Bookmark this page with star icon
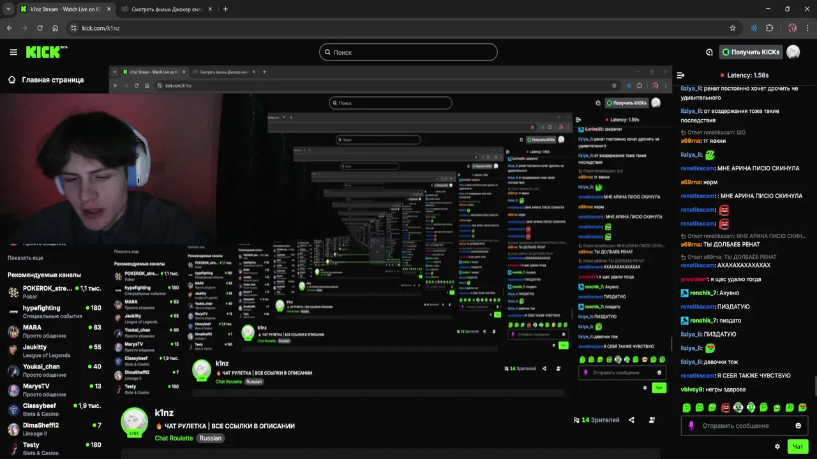The height and width of the screenshot is (459, 817). [x=733, y=28]
